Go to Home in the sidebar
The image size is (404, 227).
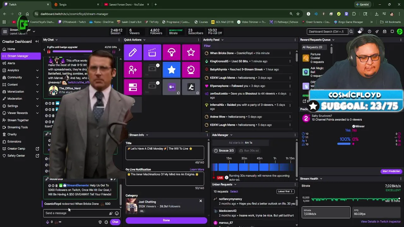click(20, 49)
